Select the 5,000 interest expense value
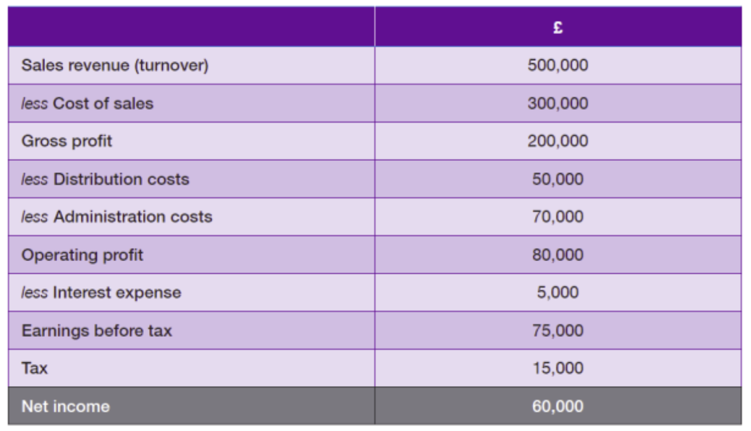Image resolution: width=751 pixels, height=431 pixels. [557, 293]
